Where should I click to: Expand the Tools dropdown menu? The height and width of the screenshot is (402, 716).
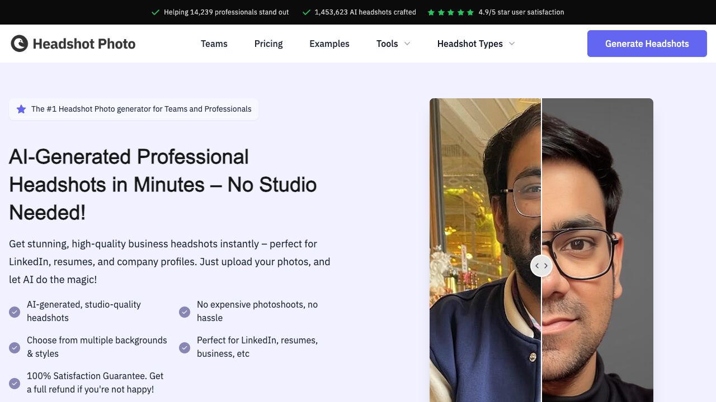coord(387,44)
